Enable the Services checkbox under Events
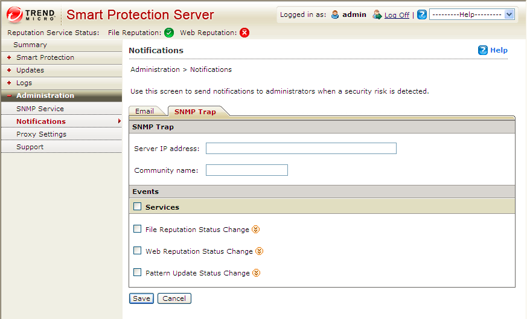The width and height of the screenshot is (527, 319). click(x=138, y=207)
